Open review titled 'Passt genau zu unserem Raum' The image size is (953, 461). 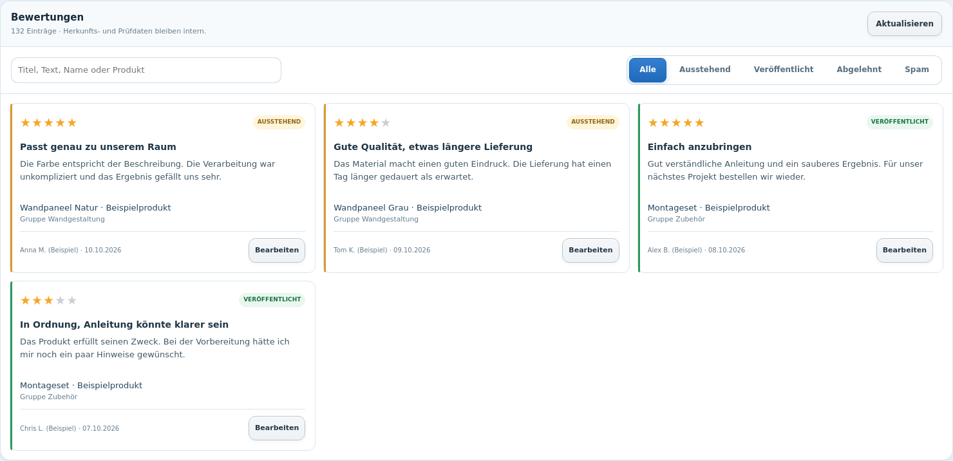(98, 147)
